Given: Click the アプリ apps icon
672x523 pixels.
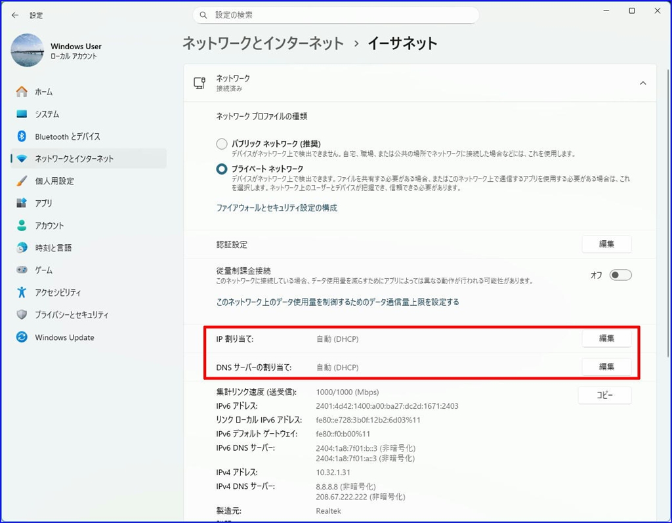Looking at the screenshot, I should [x=22, y=203].
